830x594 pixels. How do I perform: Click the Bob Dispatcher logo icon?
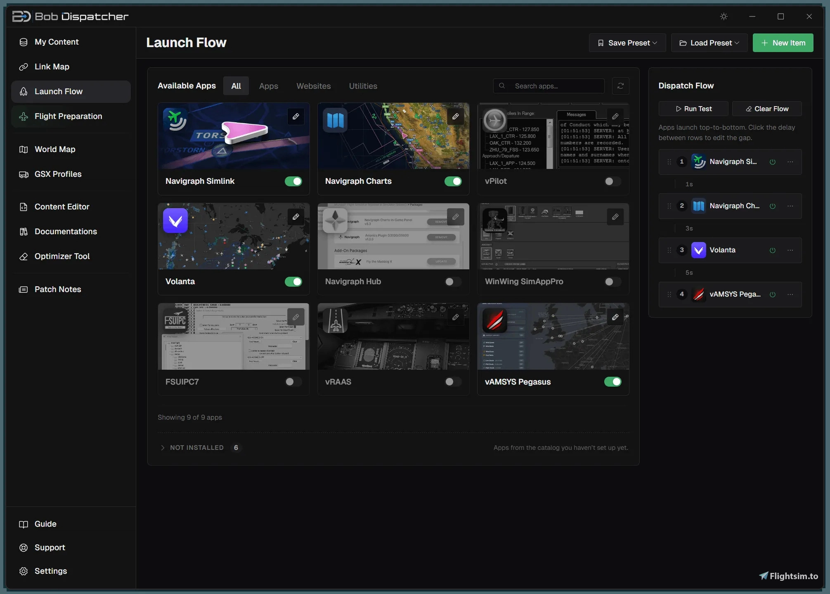(21, 17)
